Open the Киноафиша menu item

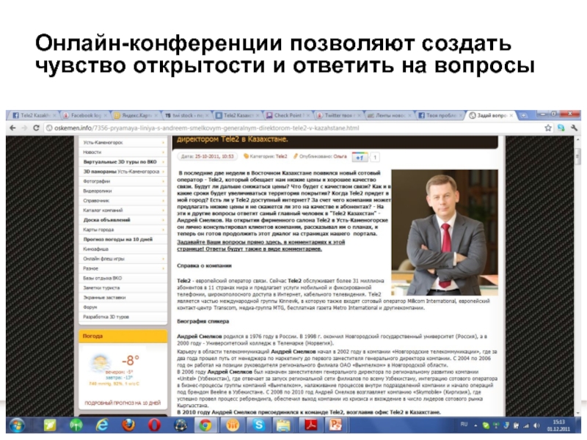123,249
